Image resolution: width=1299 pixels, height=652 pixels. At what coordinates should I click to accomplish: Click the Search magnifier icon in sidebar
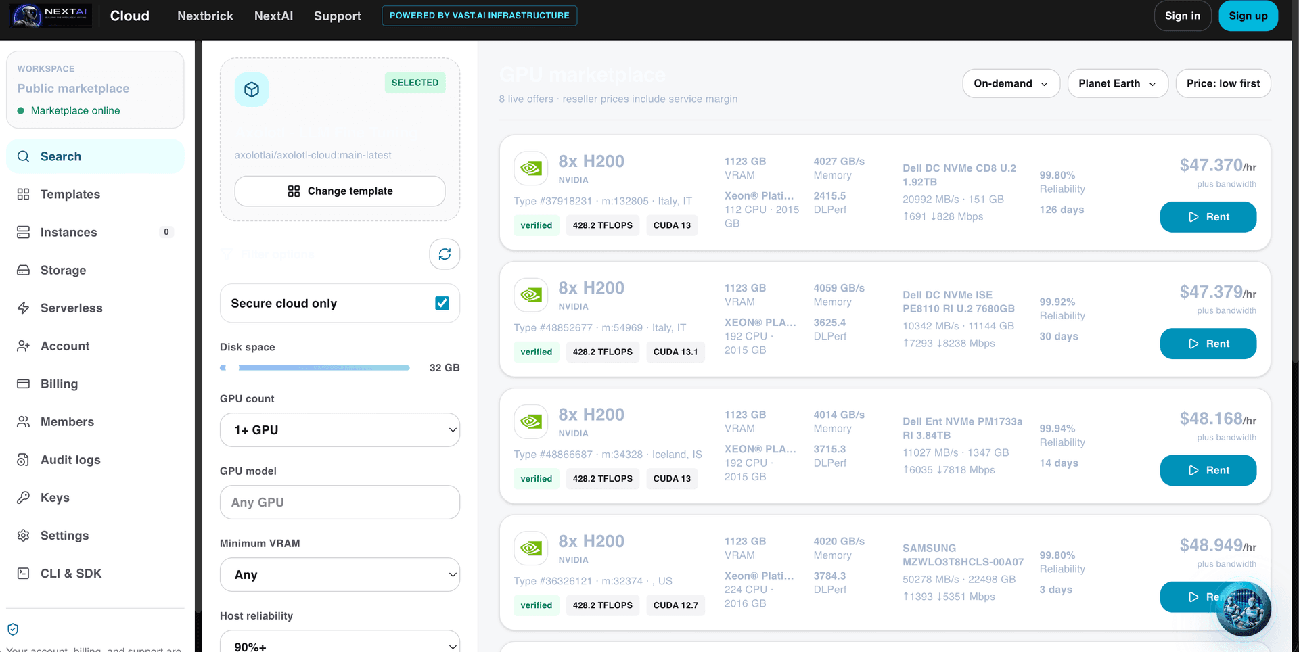(x=24, y=156)
